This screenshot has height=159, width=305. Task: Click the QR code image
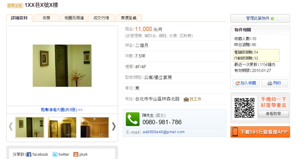pos(244,108)
